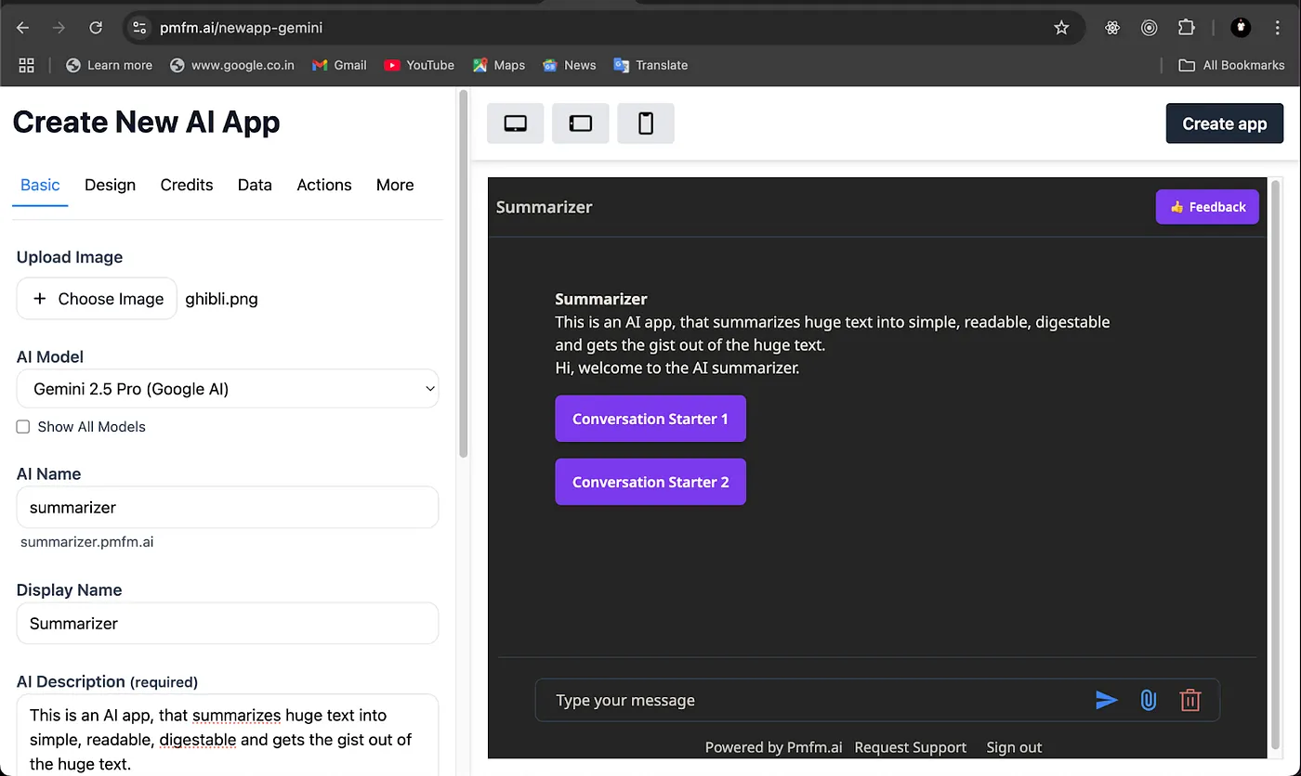This screenshot has height=776, width=1301.
Task: Click the left panel vertical scrollbar
Action: pyautogui.click(x=464, y=275)
